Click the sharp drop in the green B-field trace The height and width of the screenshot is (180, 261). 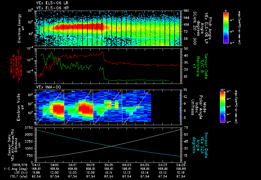[103, 73]
